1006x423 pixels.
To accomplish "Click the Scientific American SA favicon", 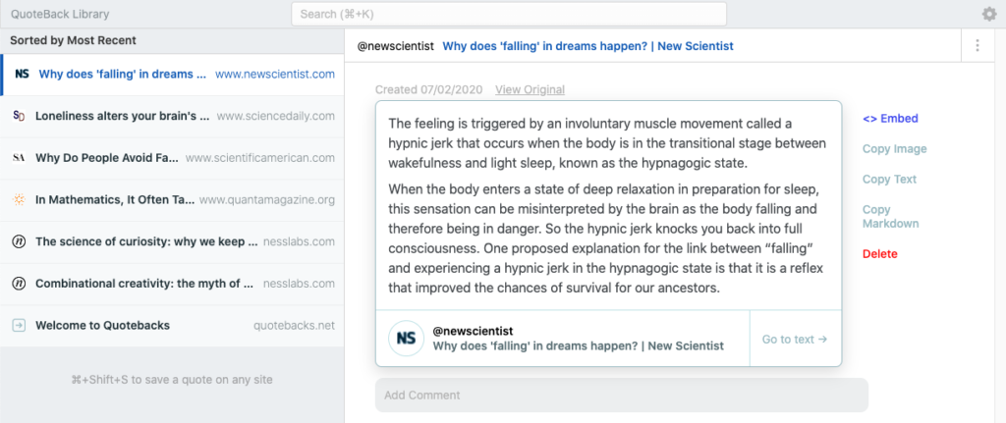I will coord(19,158).
